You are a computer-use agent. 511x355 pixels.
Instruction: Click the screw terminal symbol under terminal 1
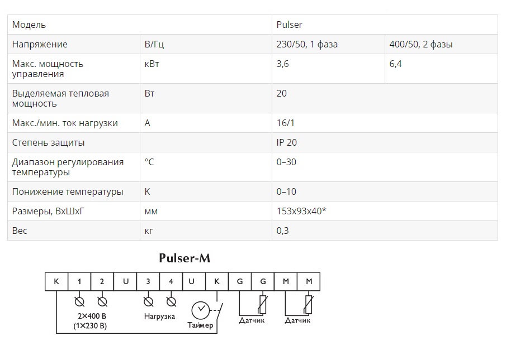[x=79, y=302]
